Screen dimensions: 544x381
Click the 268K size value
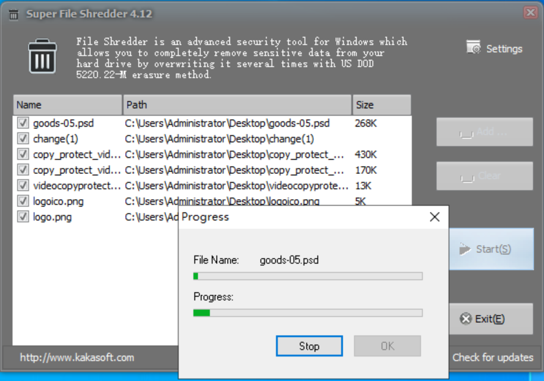pyautogui.click(x=366, y=123)
